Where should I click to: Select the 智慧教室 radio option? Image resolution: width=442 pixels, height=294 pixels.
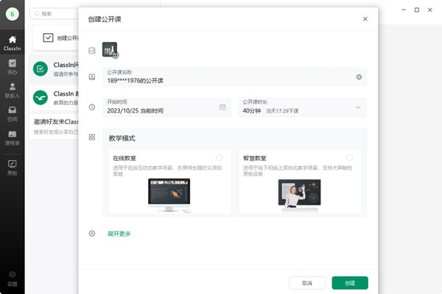[349, 157]
